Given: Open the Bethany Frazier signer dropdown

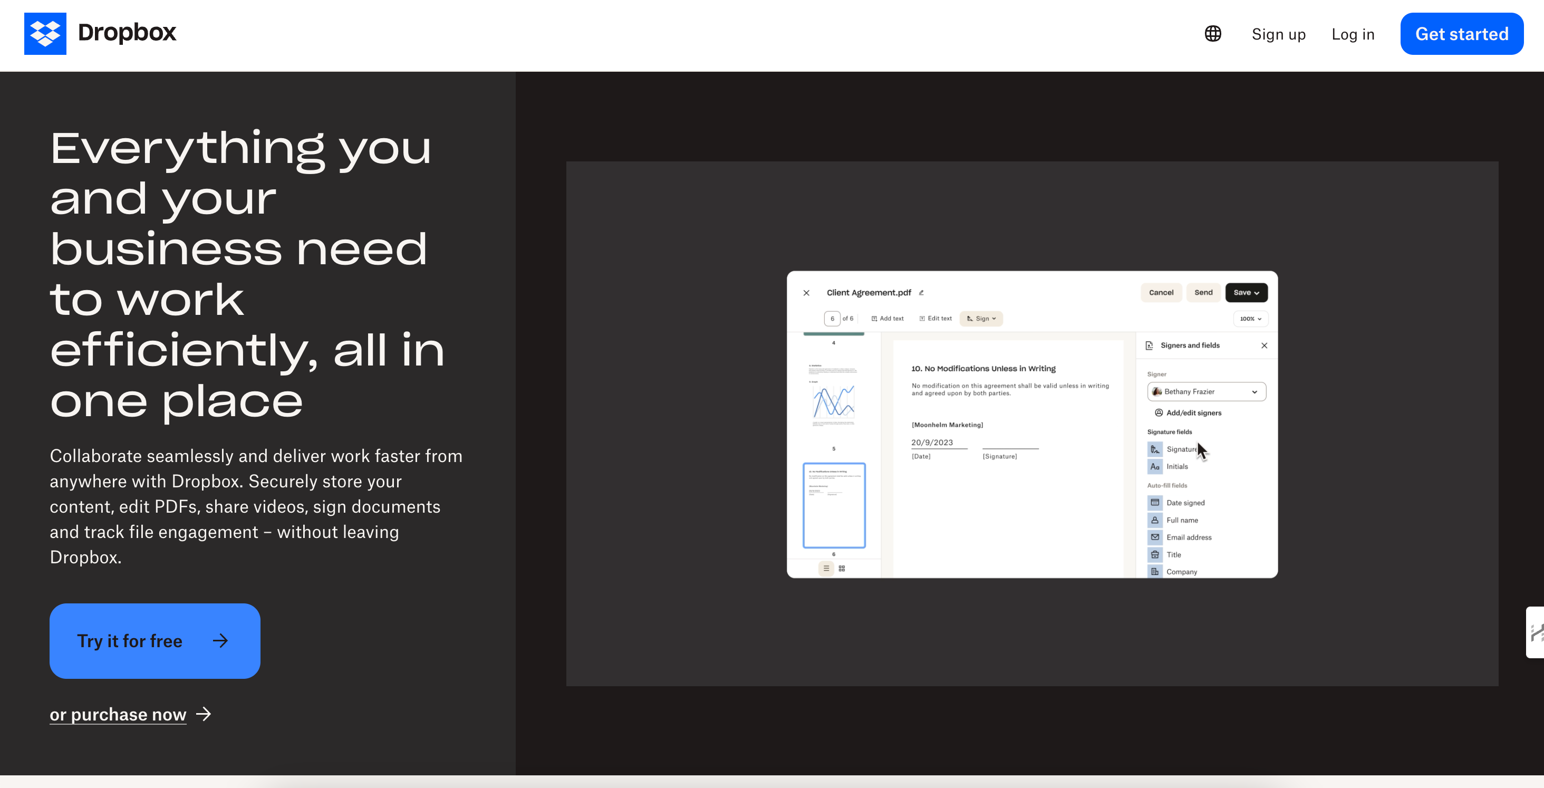Looking at the screenshot, I should pos(1206,391).
